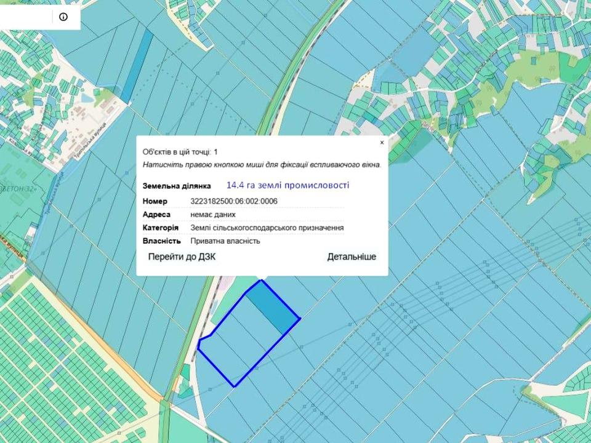591x443 pixels.
Task: Click 'Детальніше' for parcel details
Action: [352, 257]
